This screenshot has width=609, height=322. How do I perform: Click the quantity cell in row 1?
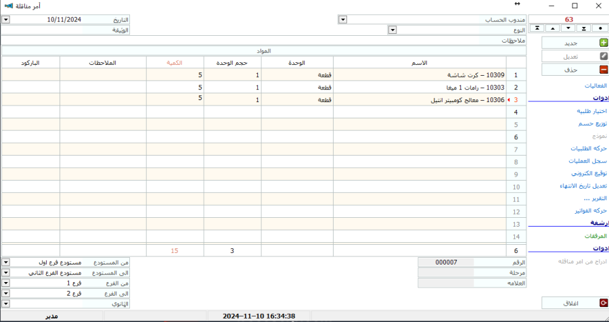point(175,75)
